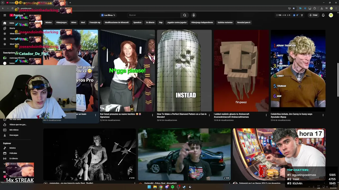339x190 pixels.
Task: Open Steam from taskbar
Action: [184, 187]
